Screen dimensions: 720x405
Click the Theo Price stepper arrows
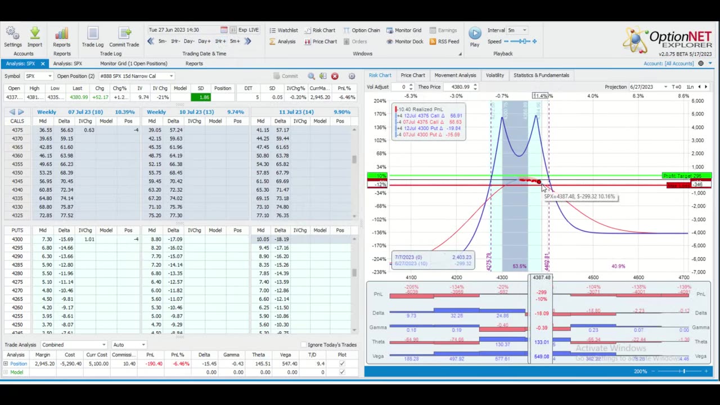tap(475, 87)
